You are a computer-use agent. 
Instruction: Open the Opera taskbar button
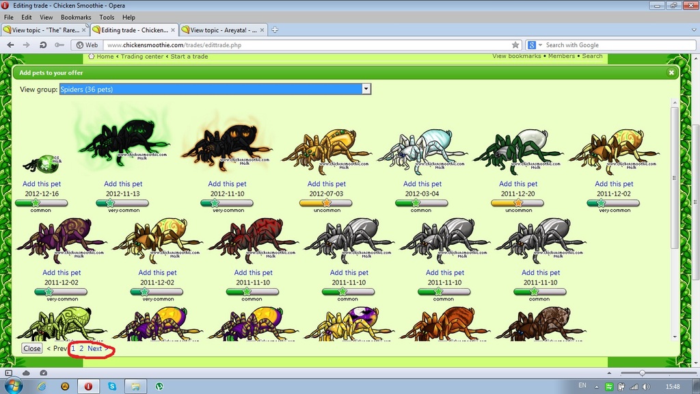[x=88, y=386]
